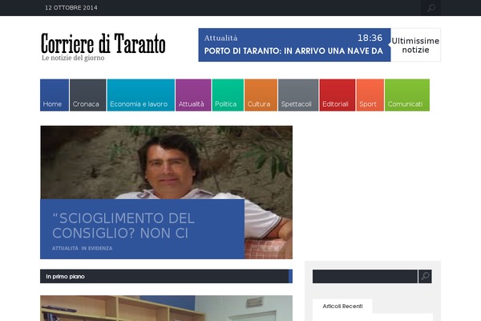Click the ATTUALITÀ tag under featured headline
This screenshot has width=481, height=321.
pyautogui.click(x=65, y=248)
